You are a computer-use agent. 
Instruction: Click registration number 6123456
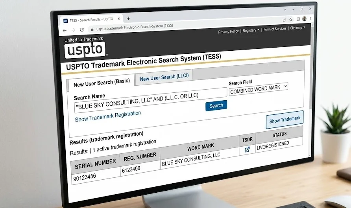coord(131,169)
